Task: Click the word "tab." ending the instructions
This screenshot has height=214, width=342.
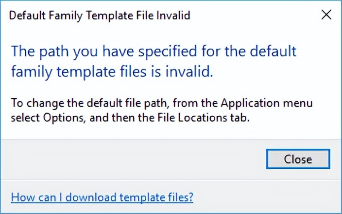Action: click(x=240, y=117)
